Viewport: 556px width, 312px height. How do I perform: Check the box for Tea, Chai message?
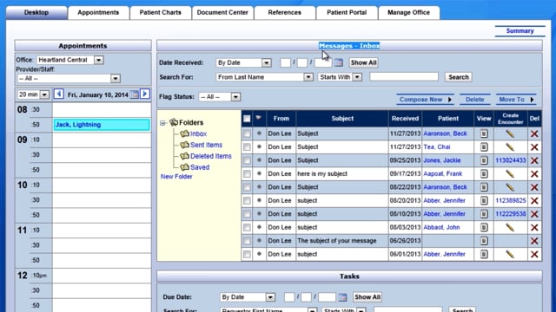pyautogui.click(x=247, y=147)
